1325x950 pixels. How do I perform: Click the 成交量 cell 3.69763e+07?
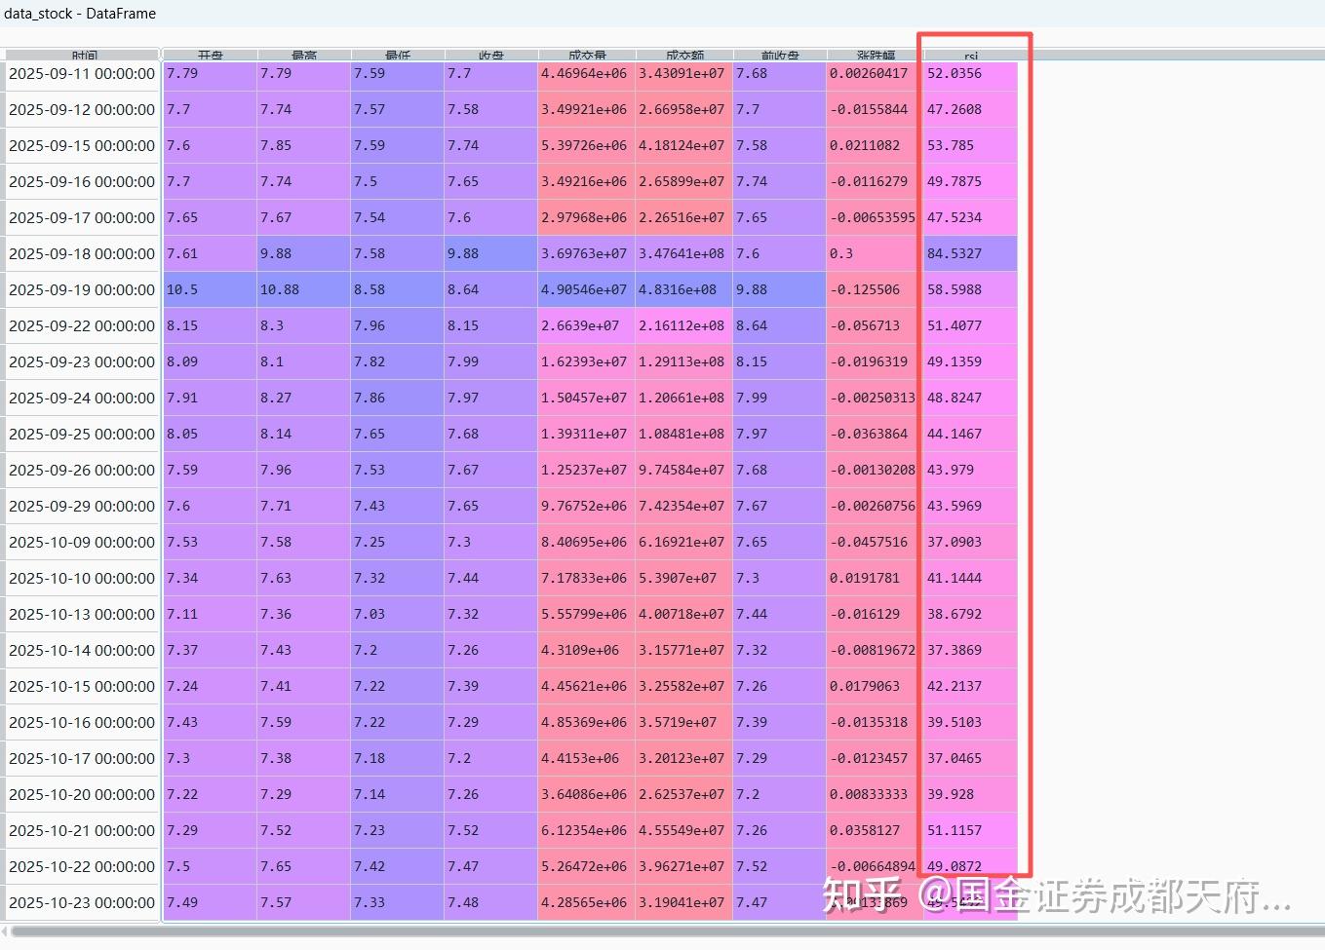586,254
